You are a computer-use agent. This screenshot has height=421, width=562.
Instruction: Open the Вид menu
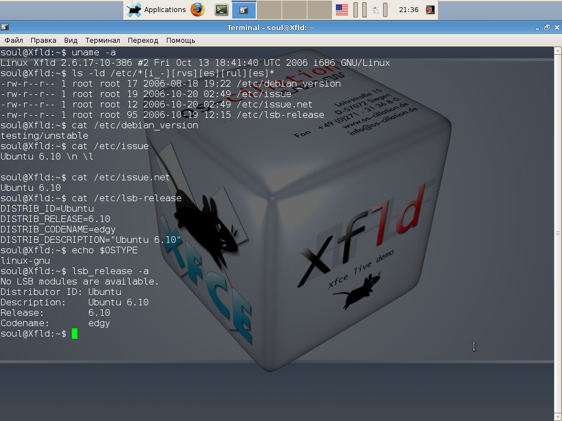click(x=71, y=41)
